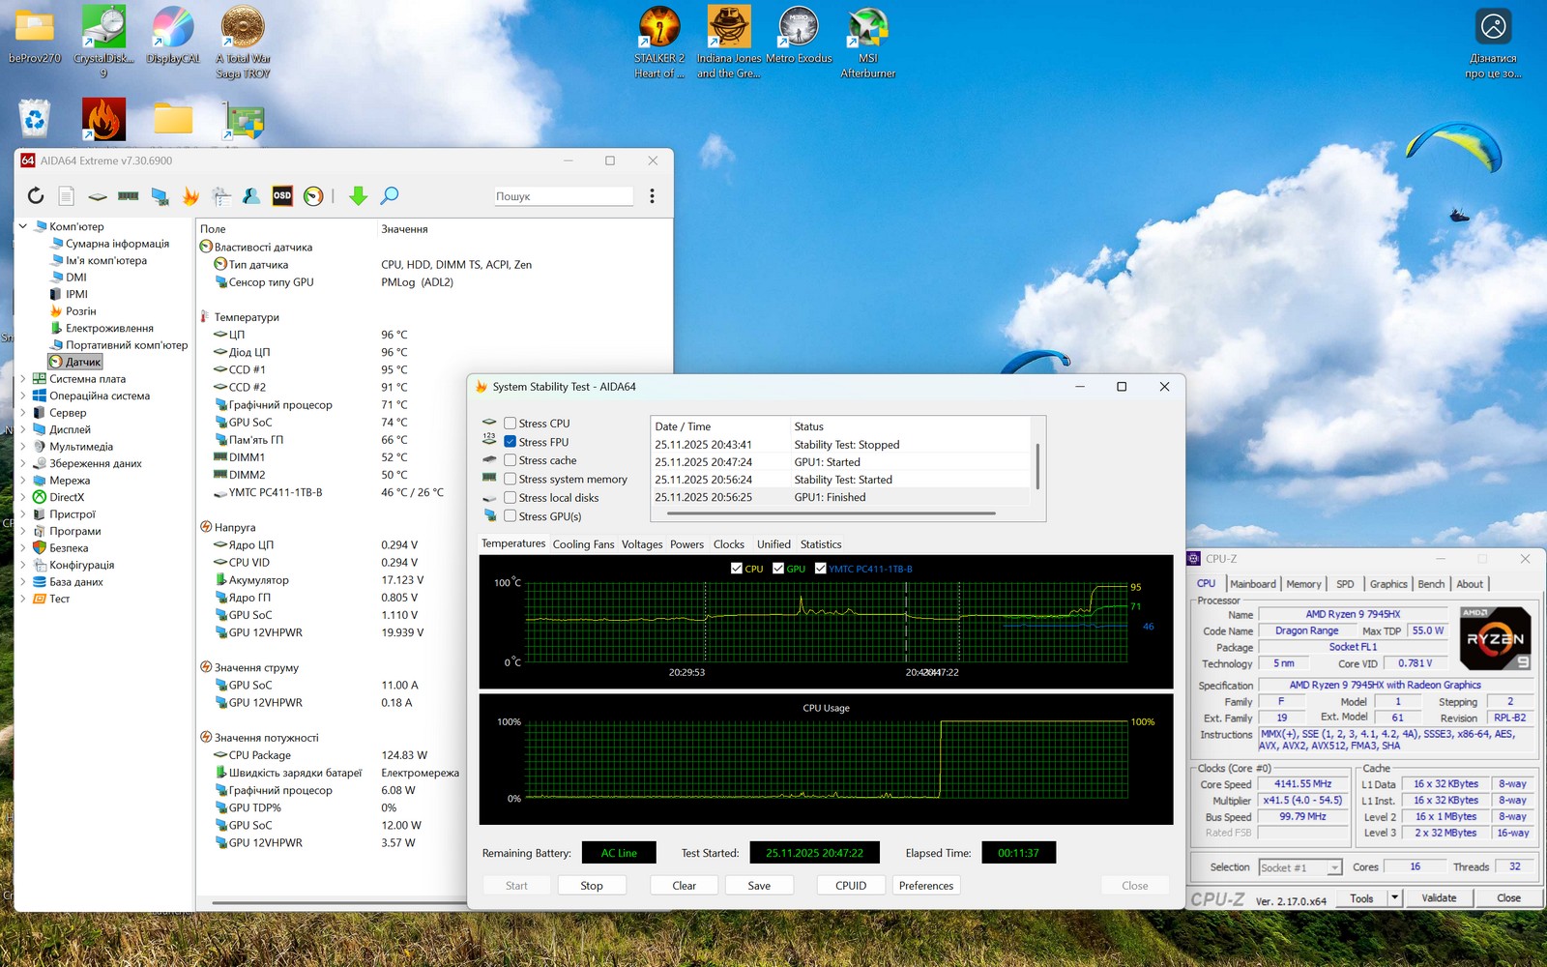1547x967 pixels.
Task: Click the Refresh icon in AIDA64 toolbar
Action: (x=36, y=196)
